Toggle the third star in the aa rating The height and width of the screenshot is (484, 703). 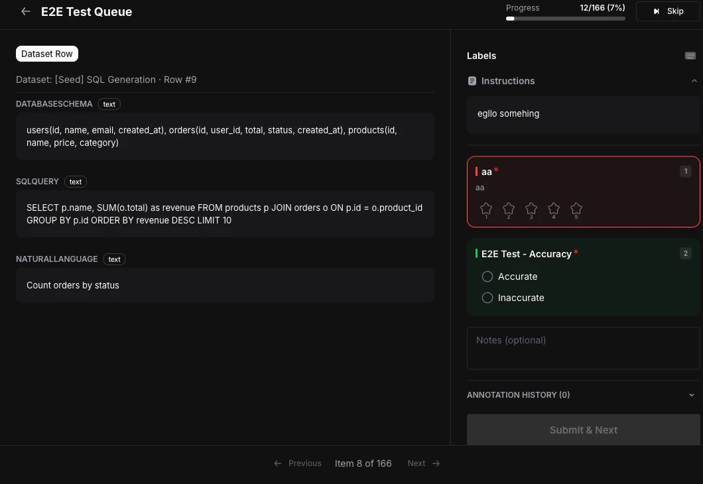pos(531,208)
